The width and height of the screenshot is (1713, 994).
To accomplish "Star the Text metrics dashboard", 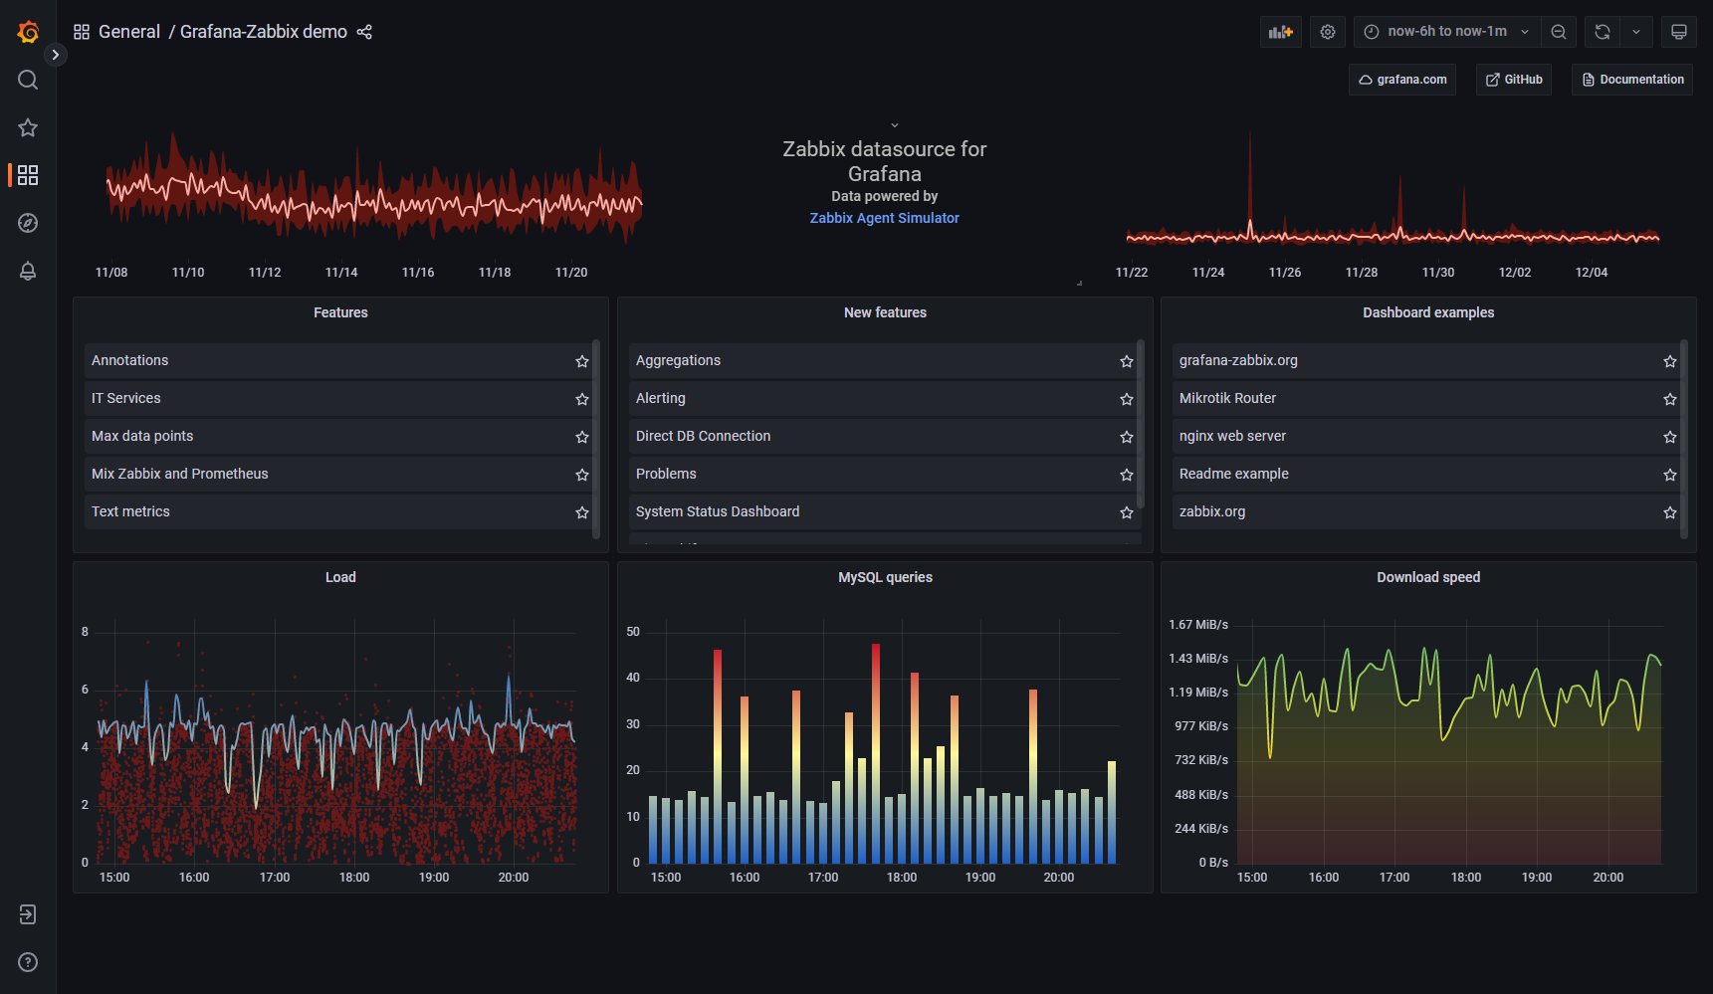I will (x=582, y=512).
